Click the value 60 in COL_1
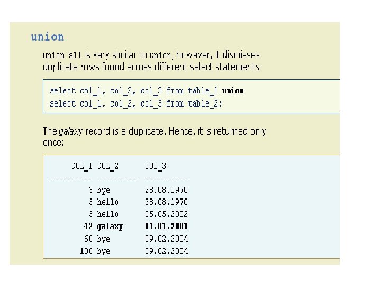This screenshot has width=381, height=285. click(x=88, y=239)
